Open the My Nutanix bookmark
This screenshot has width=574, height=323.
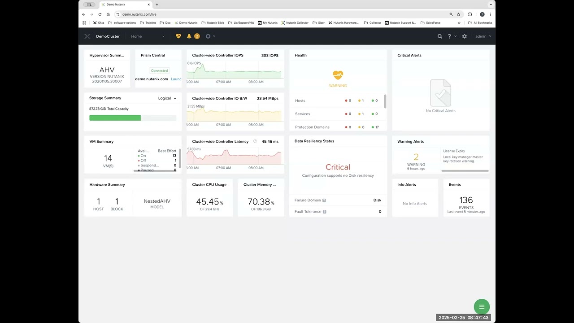tap(268, 22)
